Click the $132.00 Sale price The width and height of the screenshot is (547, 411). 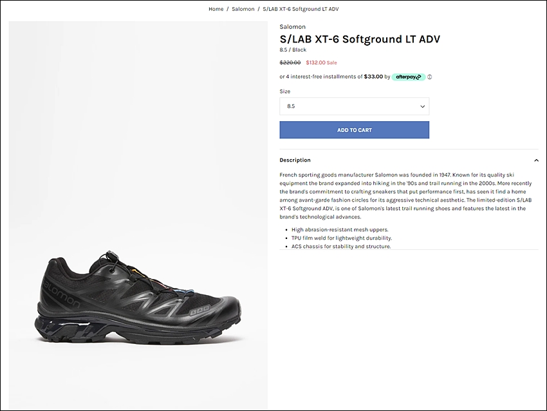[321, 62]
